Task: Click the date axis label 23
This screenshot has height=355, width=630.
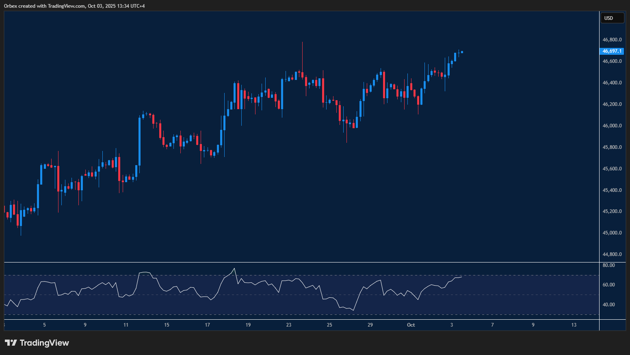Action: 289,325
